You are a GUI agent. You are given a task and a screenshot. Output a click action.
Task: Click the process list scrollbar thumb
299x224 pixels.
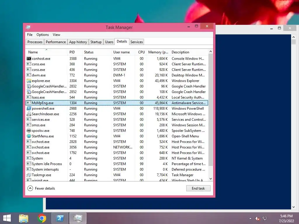(211, 110)
